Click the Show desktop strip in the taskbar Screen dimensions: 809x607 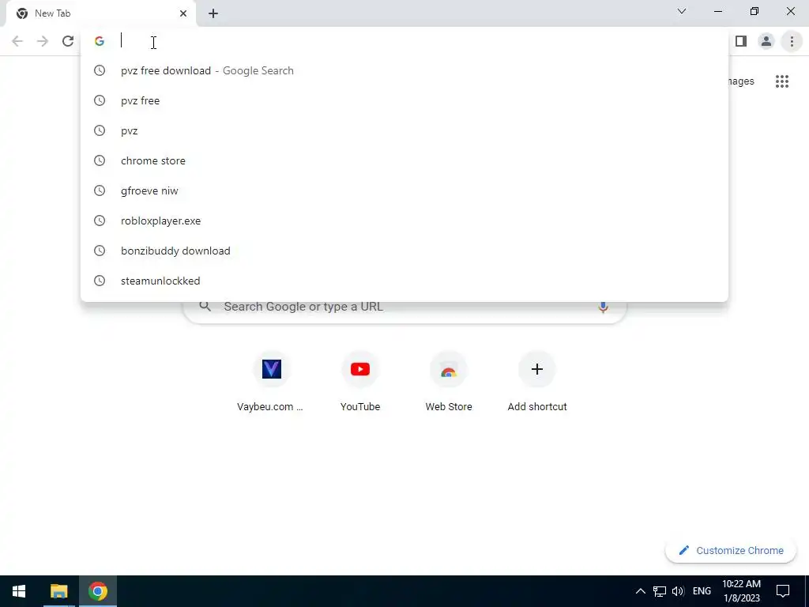pyautogui.click(x=807, y=591)
